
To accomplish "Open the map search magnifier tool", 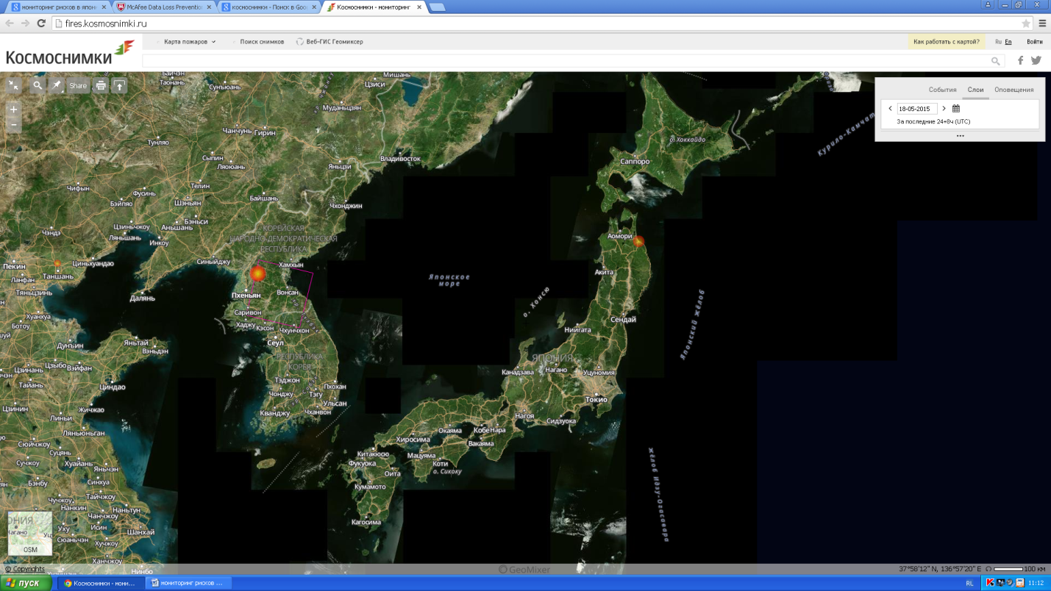I will (38, 85).
